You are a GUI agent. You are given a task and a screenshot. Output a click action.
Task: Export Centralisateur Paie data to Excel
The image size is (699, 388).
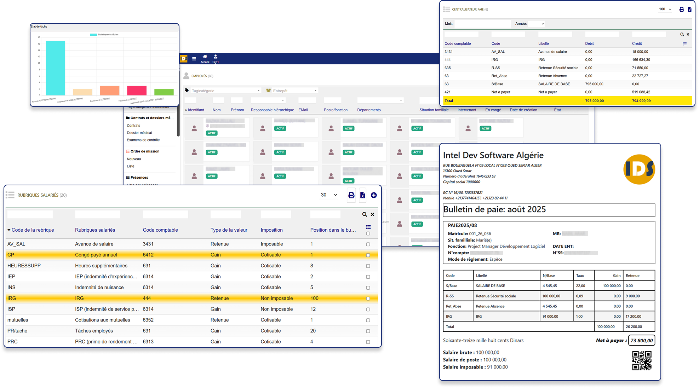click(690, 9)
